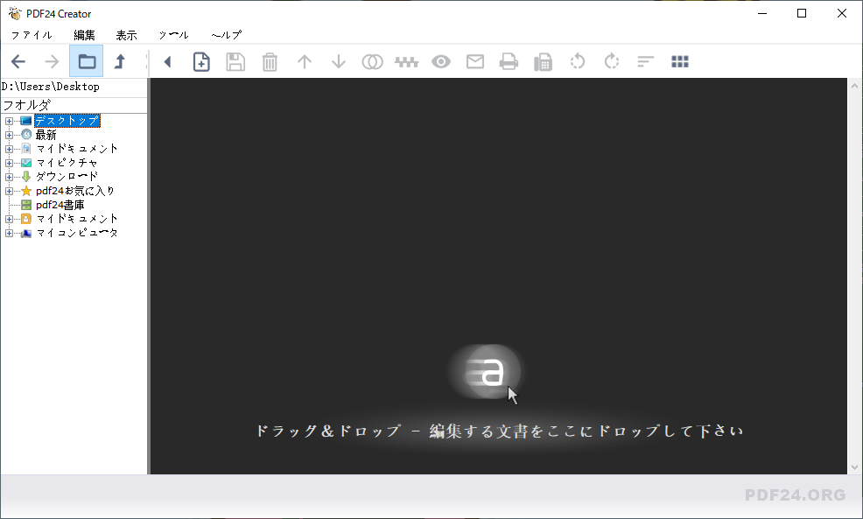Click the Delete trash icon
Screen dimensions: 863x519
coord(270,61)
